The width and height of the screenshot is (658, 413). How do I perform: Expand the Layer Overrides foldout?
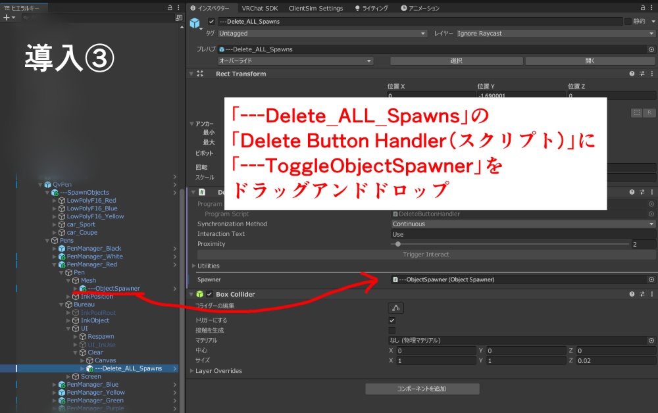[x=191, y=371]
